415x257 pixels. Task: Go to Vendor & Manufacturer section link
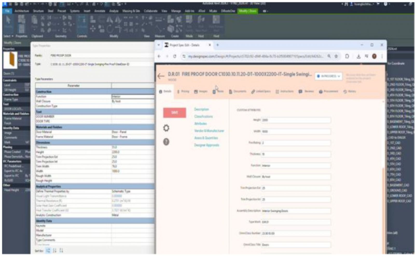pos(209,131)
